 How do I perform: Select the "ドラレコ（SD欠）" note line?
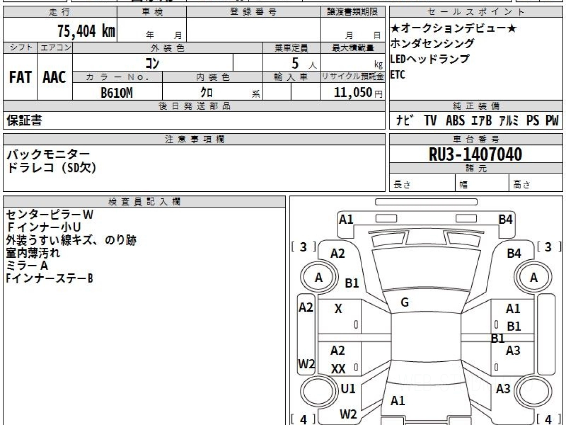pyautogui.click(x=52, y=168)
